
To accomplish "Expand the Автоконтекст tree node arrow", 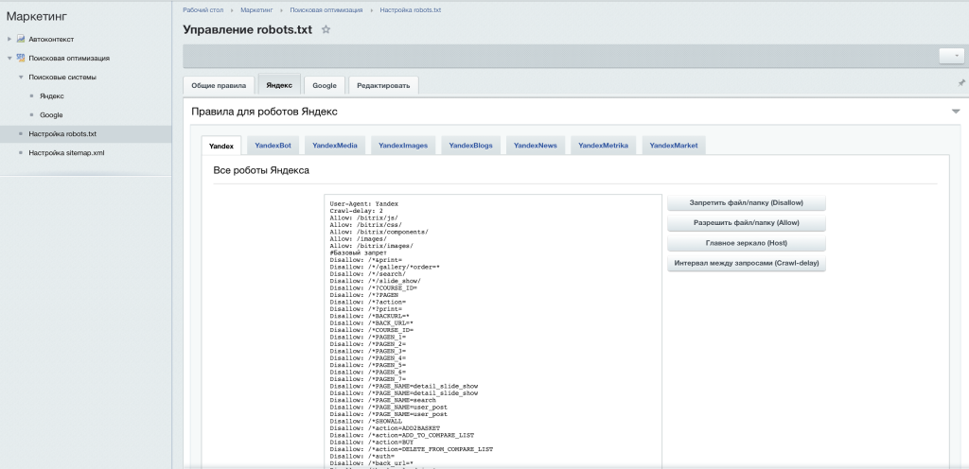I will [x=9, y=39].
